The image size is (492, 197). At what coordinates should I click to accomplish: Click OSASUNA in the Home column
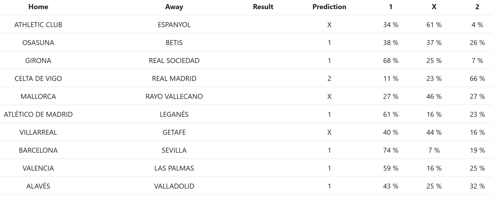(x=38, y=43)
